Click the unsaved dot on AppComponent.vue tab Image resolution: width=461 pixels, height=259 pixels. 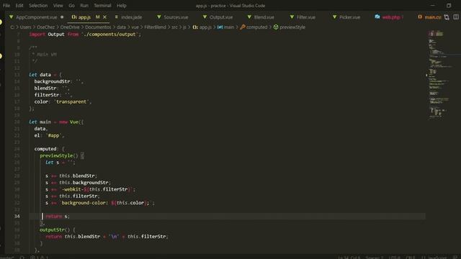62,17
